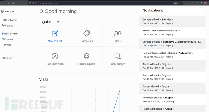Click the sun icon beside Good morning
Viewport: 209px width, 112px height.
tap(42, 11)
